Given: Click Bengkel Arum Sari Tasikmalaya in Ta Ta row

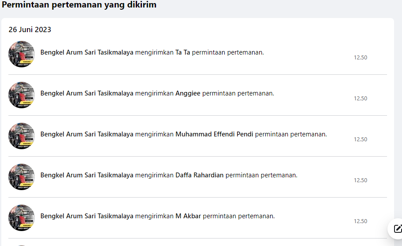Looking at the screenshot, I should click(87, 52).
